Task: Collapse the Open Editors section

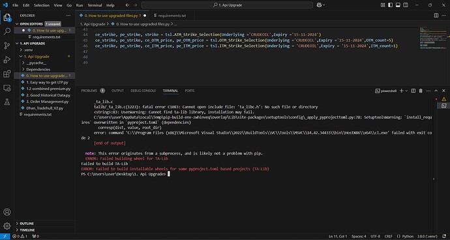Action: (17, 24)
